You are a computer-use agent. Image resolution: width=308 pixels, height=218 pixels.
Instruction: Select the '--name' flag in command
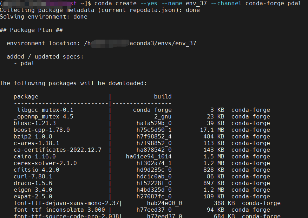[171, 4]
